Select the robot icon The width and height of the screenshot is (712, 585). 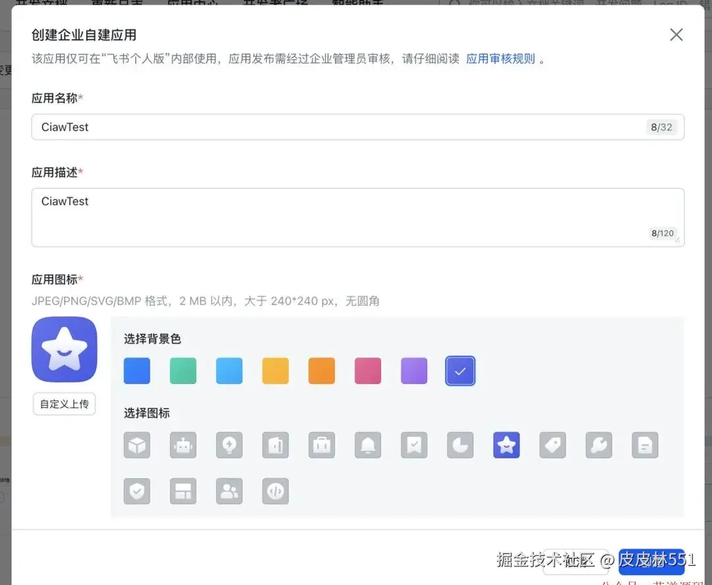tap(183, 445)
